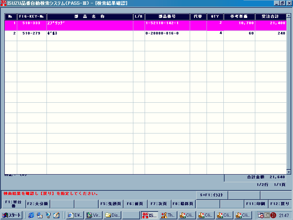The image size is (293, 220).
Task: Click the L/R column header
Action: click(139, 16)
